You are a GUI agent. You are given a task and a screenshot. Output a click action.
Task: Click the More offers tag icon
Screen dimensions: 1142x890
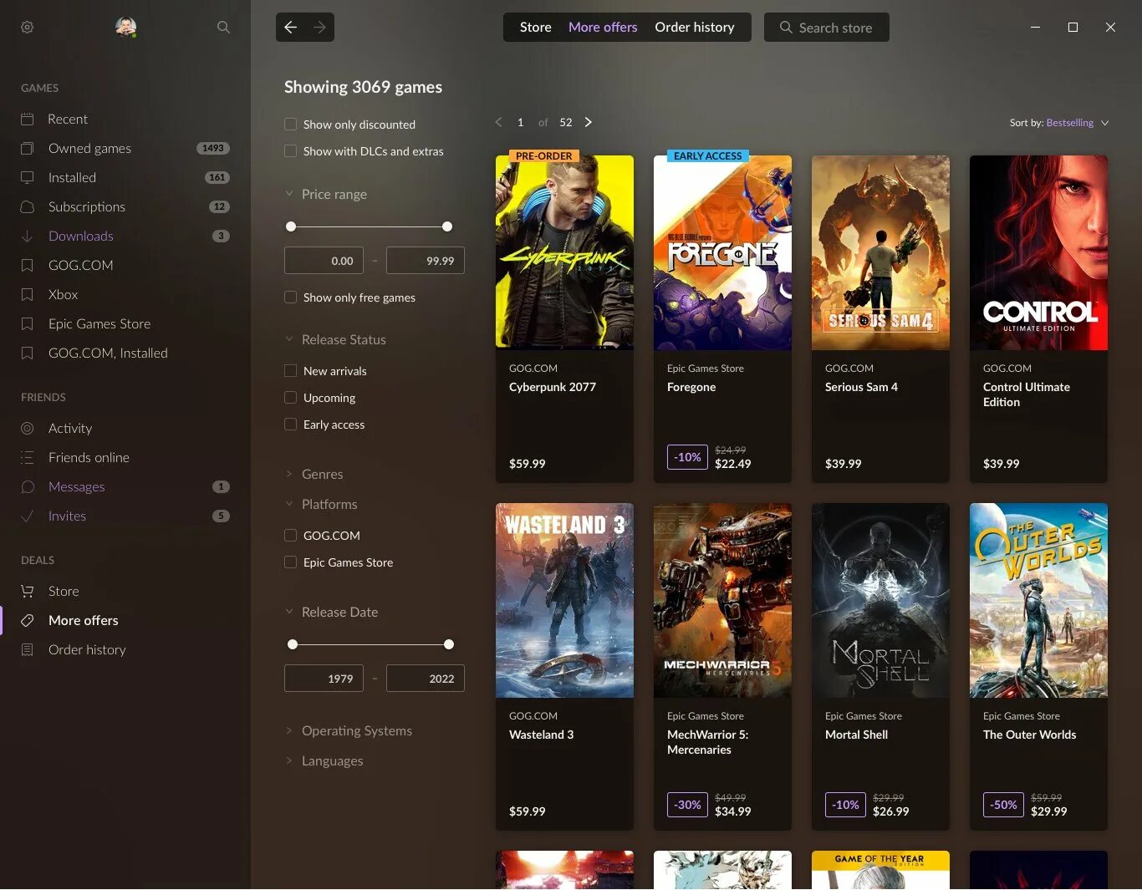pyautogui.click(x=28, y=621)
